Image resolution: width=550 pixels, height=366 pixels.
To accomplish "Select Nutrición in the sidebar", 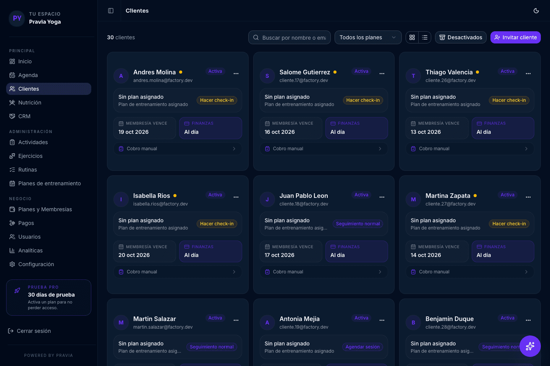I will click(49, 103).
